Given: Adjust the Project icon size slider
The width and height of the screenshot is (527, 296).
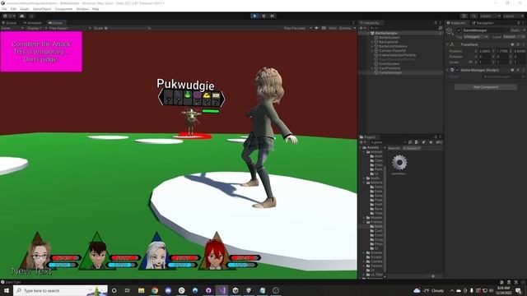Looking at the screenshot, I should (x=432, y=276).
